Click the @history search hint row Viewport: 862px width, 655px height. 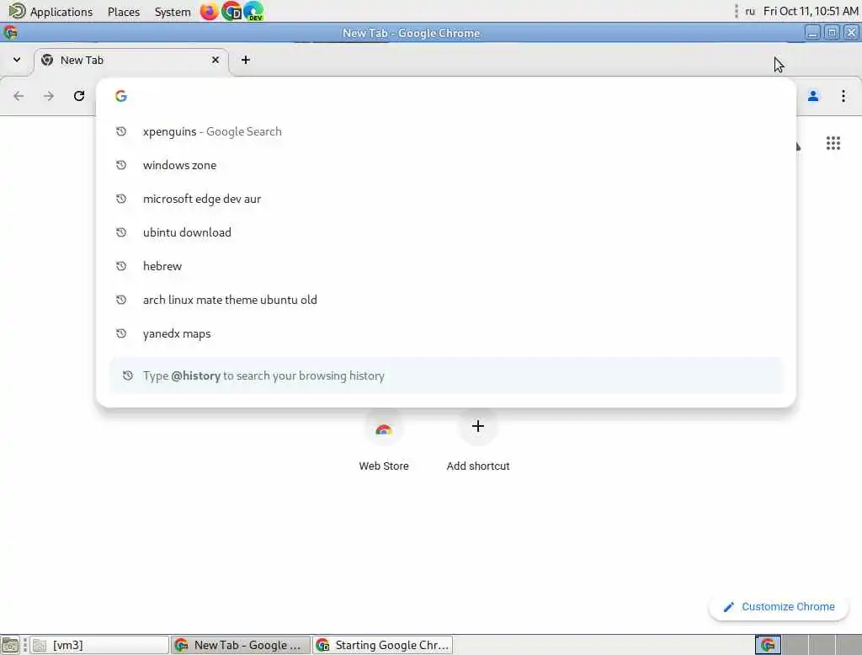pyautogui.click(x=446, y=375)
